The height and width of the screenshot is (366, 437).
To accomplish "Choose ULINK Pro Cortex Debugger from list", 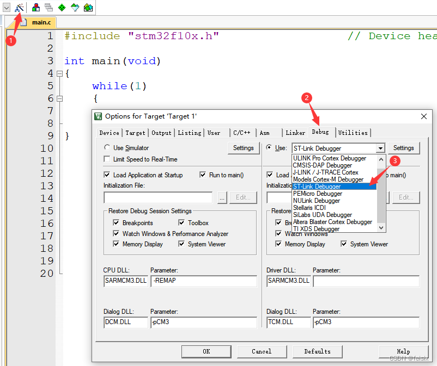I will 334,158.
